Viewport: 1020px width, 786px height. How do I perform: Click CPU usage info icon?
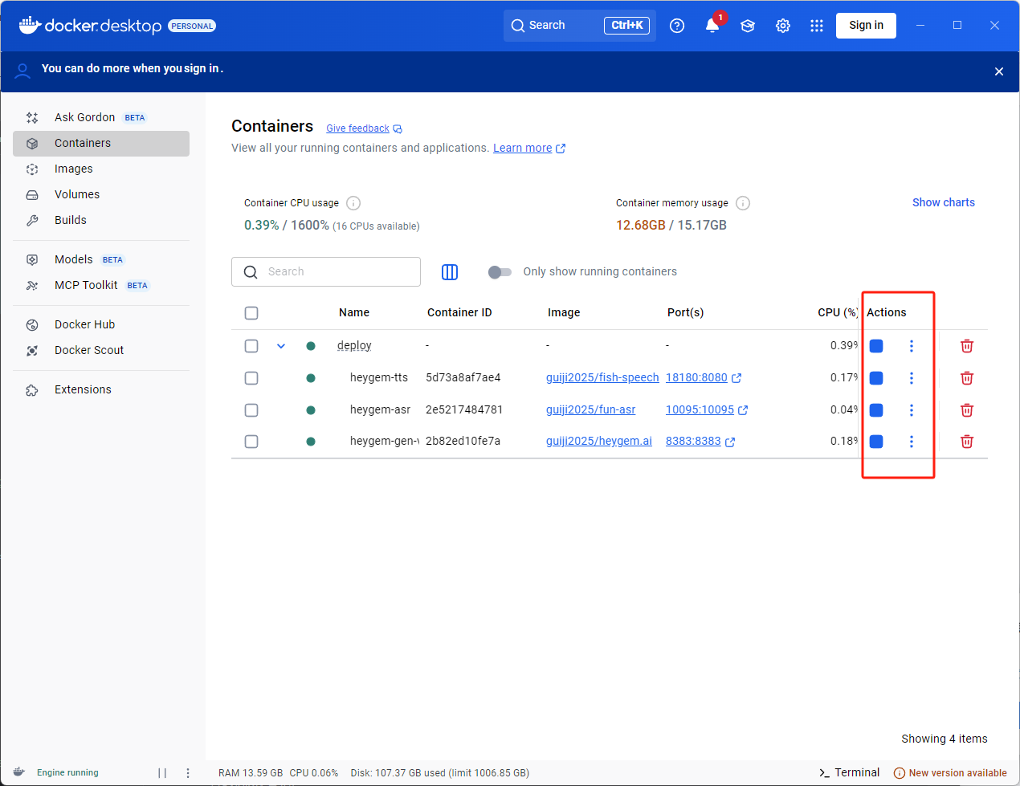(x=353, y=203)
